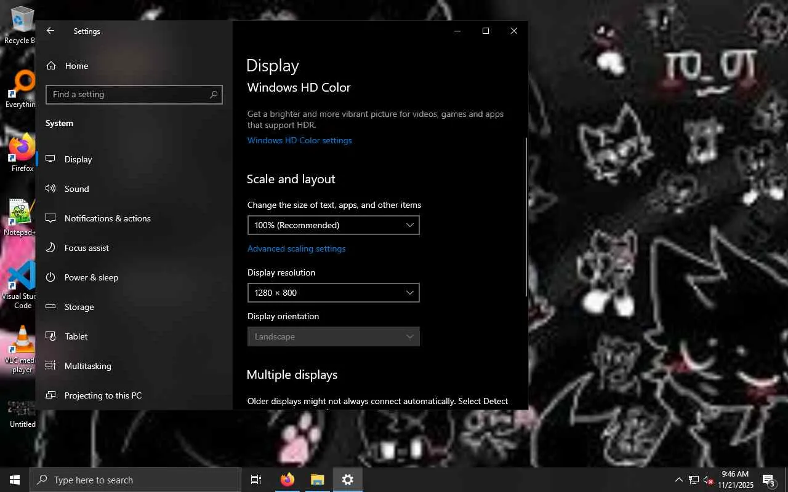
Task: Launch Firefox from the taskbar
Action: pyautogui.click(x=287, y=480)
